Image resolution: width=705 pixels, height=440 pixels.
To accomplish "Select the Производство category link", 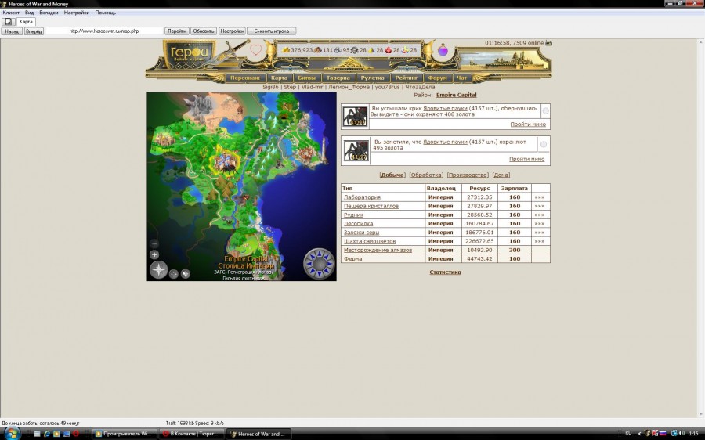I will (x=468, y=175).
